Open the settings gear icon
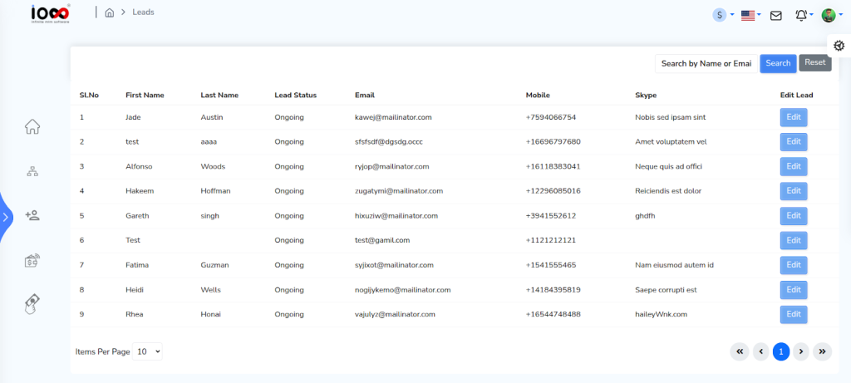Screen dimensions: 851x383 point(839,46)
